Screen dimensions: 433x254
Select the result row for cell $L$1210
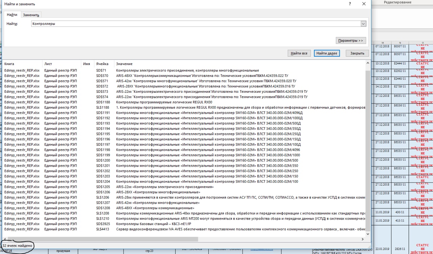[x=184, y=219]
